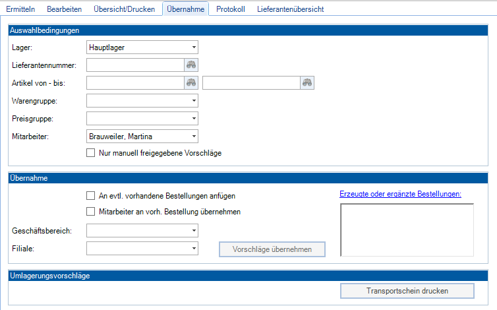This screenshot has width=497, height=310.
Task: Follow 'Erzeugte oder ergänzte Bestellungen' link
Action: pos(400,194)
